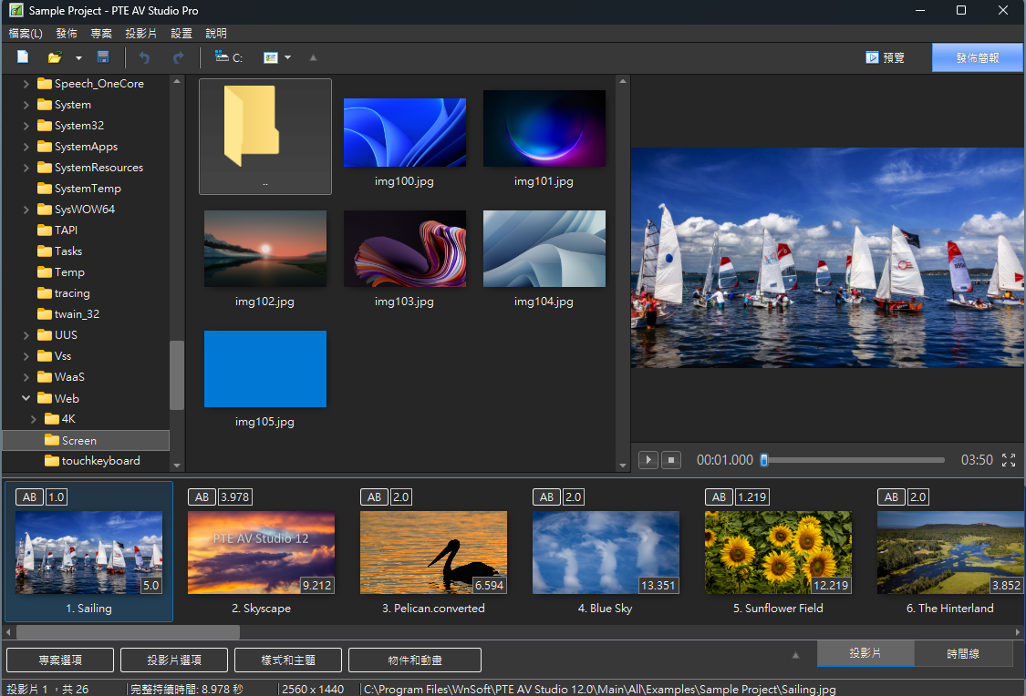Switch to the 時間線 tab
1026x696 pixels.
(x=962, y=653)
